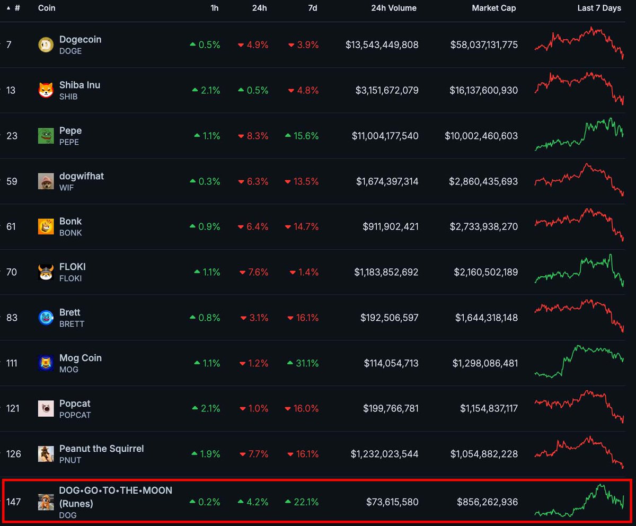Toggle the 24h Volume column sort order
The height and width of the screenshot is (526, 636).
393,8
